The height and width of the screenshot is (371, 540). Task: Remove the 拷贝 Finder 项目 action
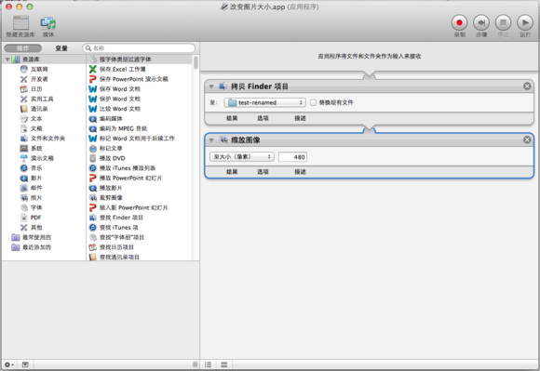(x=527, y=86)
